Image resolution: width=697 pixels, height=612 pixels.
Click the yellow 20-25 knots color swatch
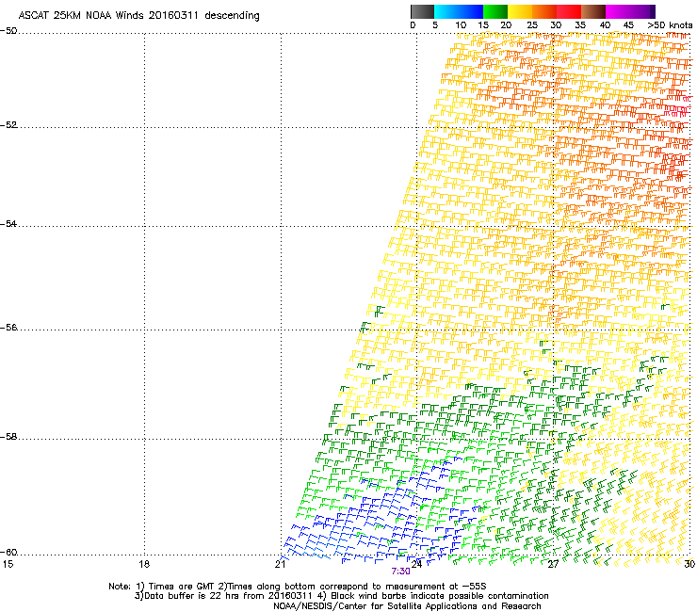coord(520,11)
